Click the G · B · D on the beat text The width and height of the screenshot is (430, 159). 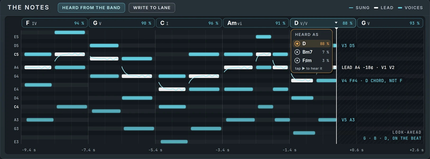[x=392, y=138]
